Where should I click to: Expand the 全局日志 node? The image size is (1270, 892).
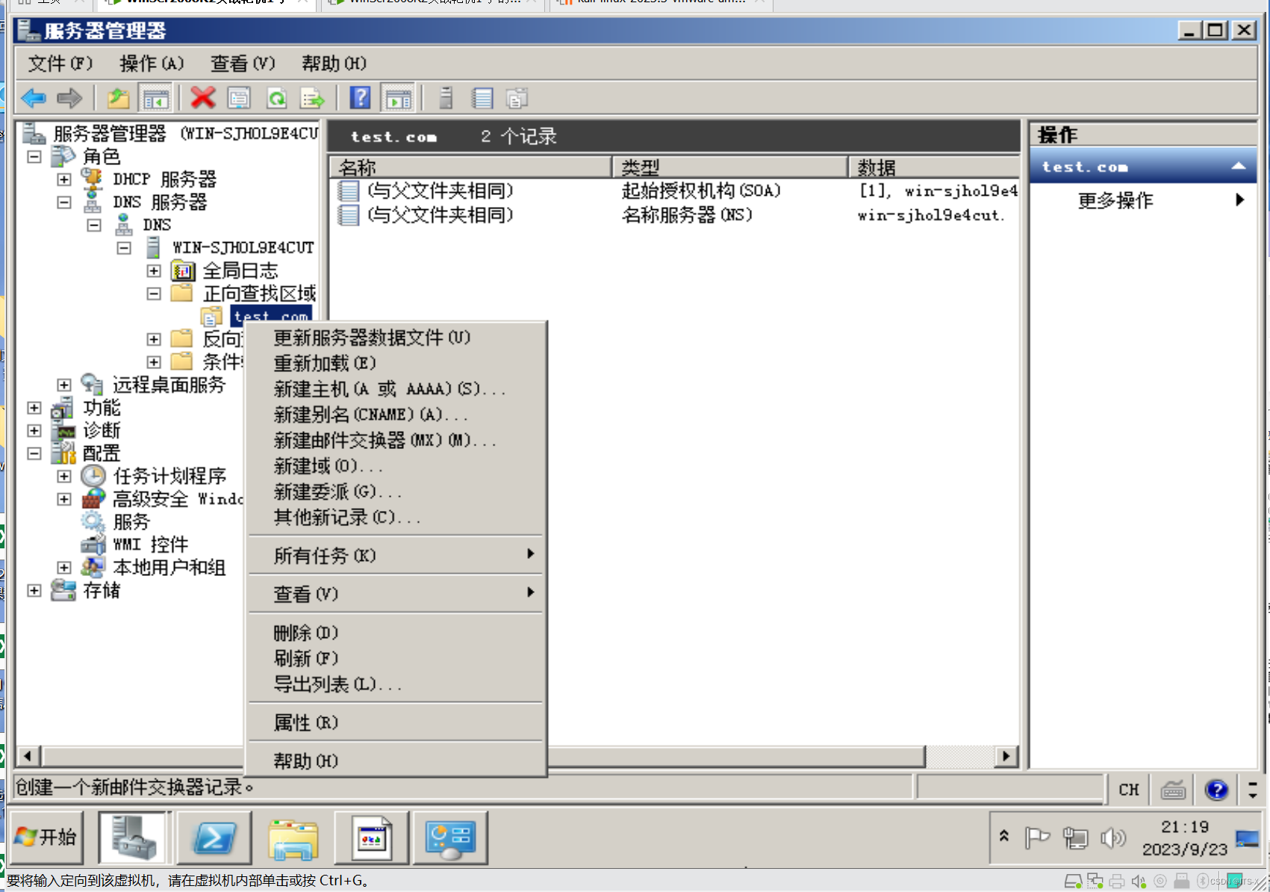(154, 270)
